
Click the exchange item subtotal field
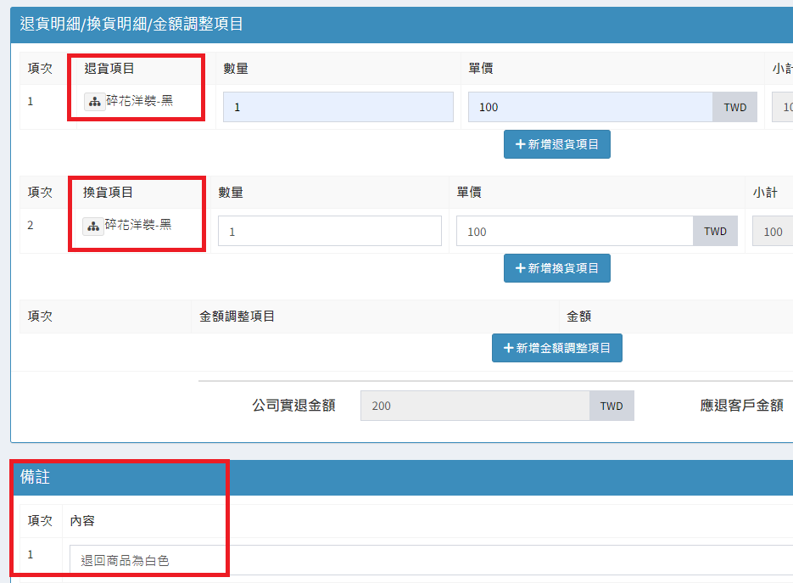[773, 231]
